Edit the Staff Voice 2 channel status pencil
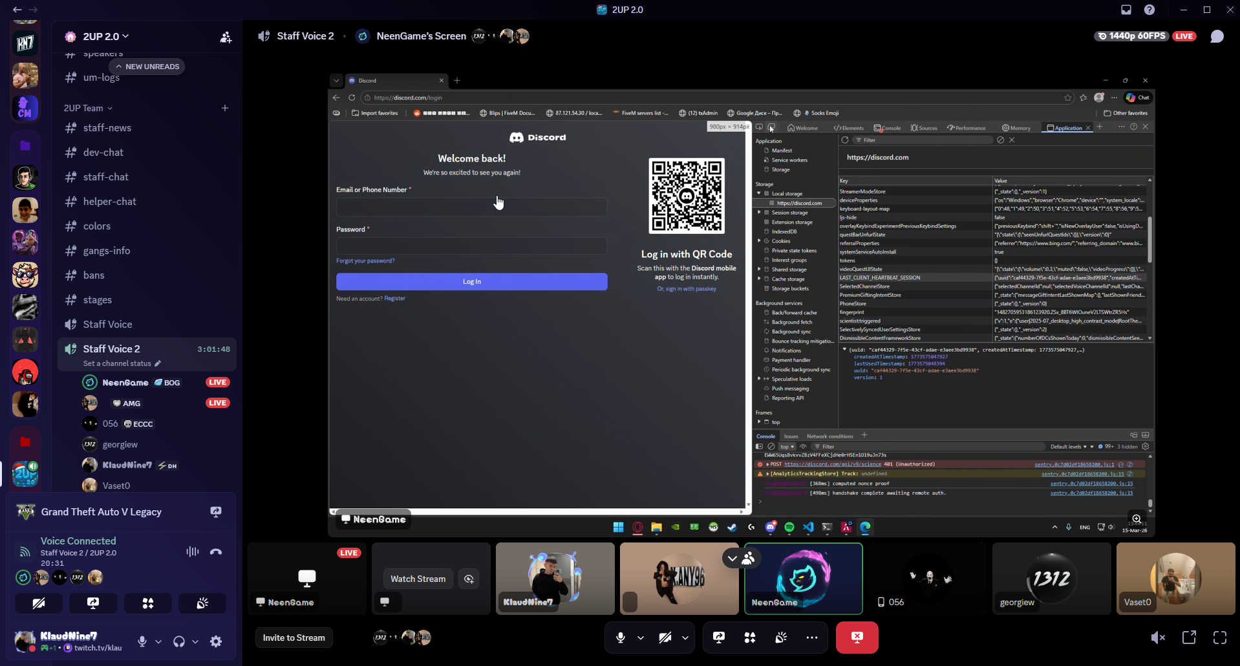This screenshot has height=666, width=1240. (158, 363)
